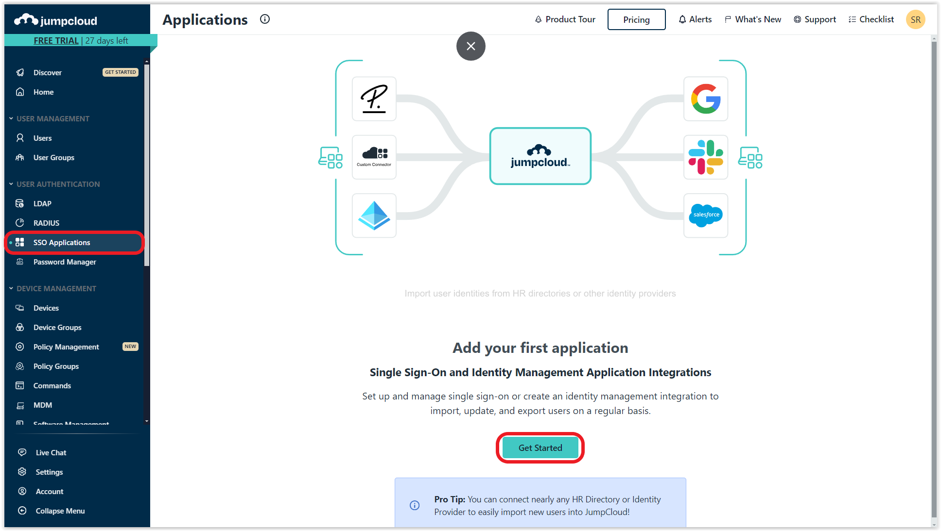This screenshot has height=531, width=941.
Task: Click the NEW badge beside Policy Management
Action: pyautogui.click(x=130, y=347)
